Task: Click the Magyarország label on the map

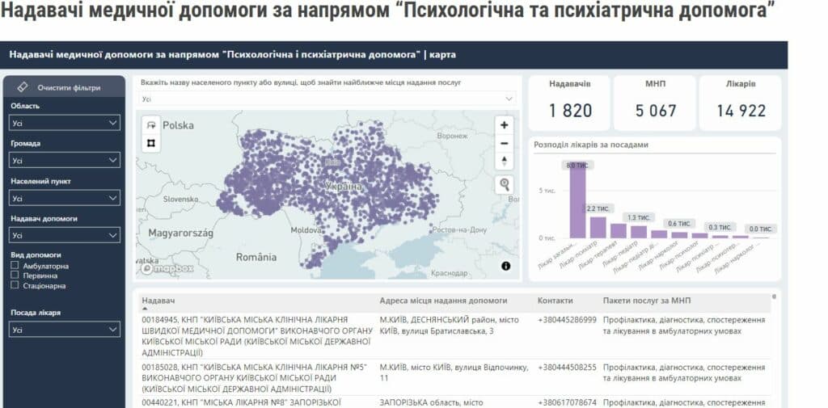Action: (180, 233)
